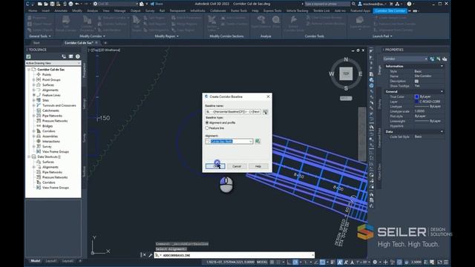475x267 pixels.
Task: Click the N compass direction on the ViewCube
Action: [x=346, y=59]
